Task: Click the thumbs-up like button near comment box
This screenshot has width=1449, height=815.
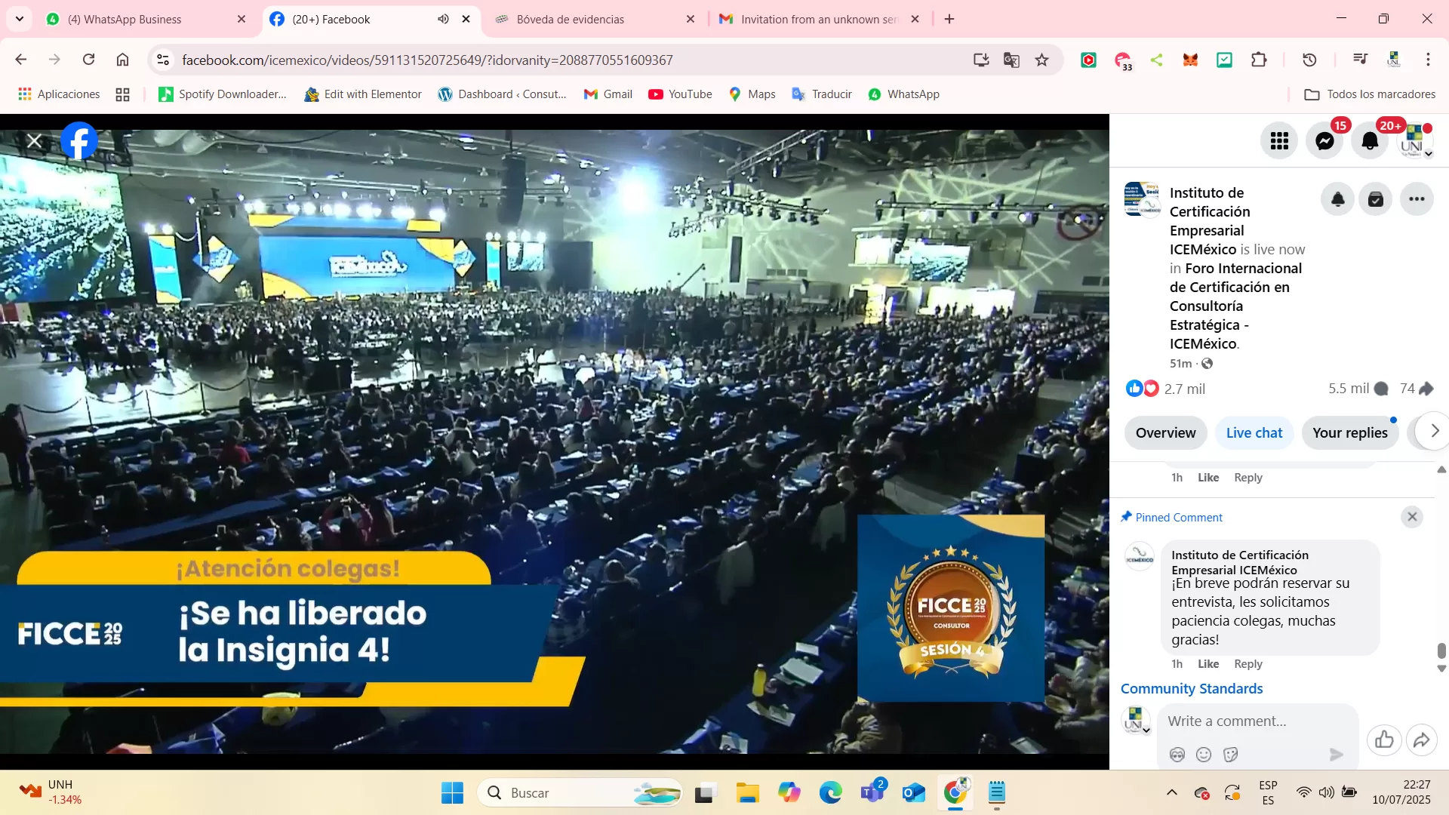Action: click(1384, 740)
